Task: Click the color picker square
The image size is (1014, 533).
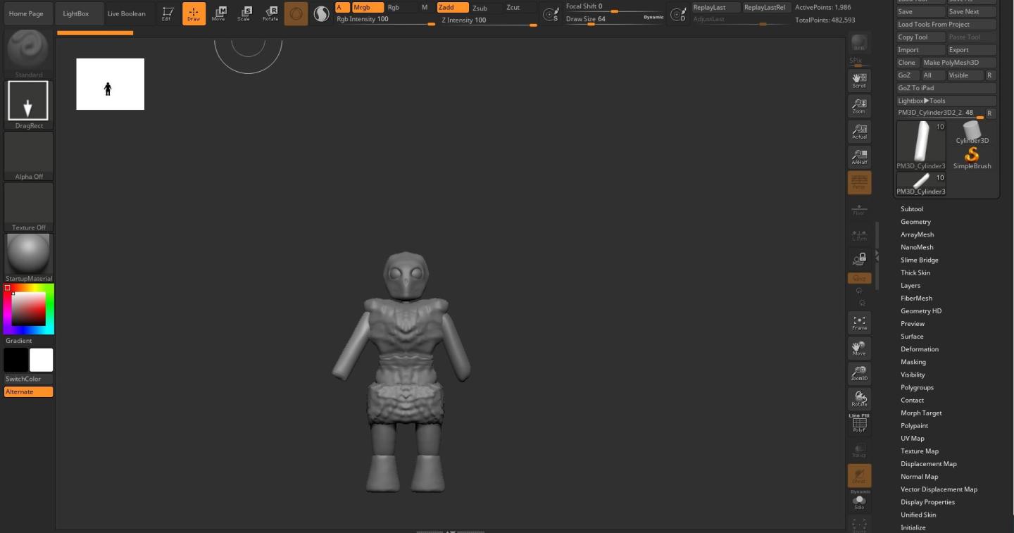Action: click(29, 309)
